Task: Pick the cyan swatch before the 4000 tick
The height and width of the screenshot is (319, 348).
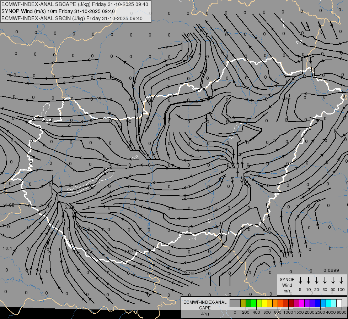Action: 328,303
